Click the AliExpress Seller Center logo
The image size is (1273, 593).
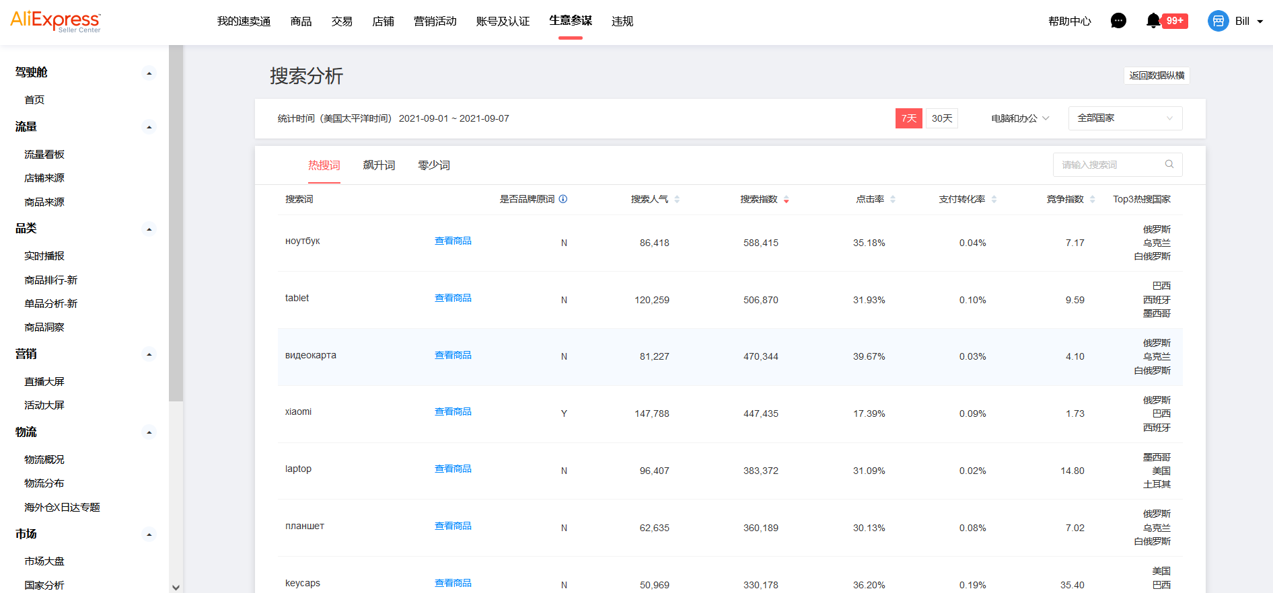[56, 22]
